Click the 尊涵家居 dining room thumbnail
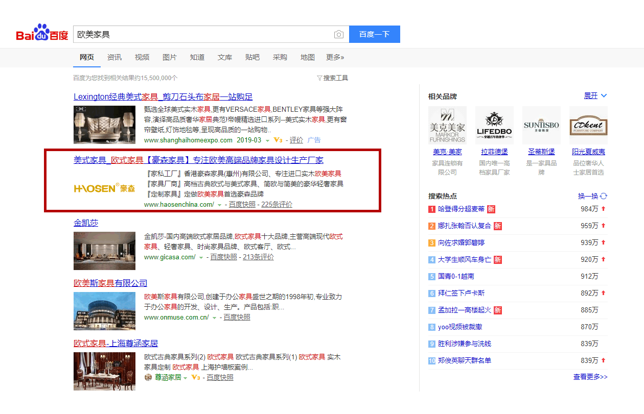 tap(105, 371)
